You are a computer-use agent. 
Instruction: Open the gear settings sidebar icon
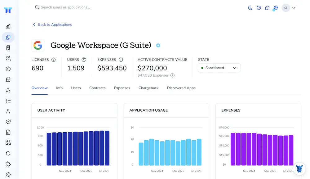pyautogui.click(x=8, y=174)
